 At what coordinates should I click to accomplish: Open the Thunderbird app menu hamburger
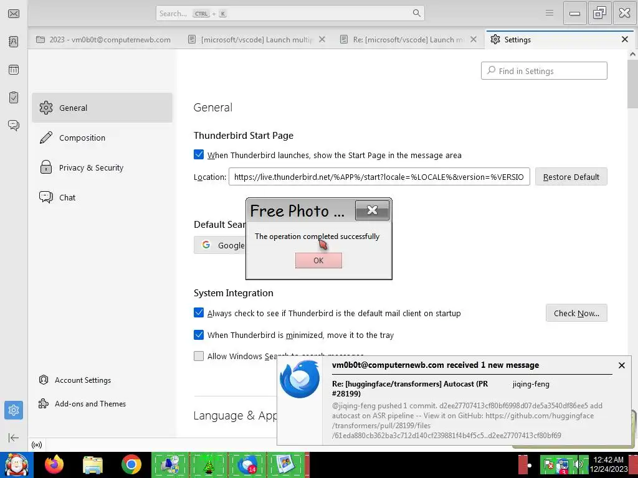click(x=550, y=13)
